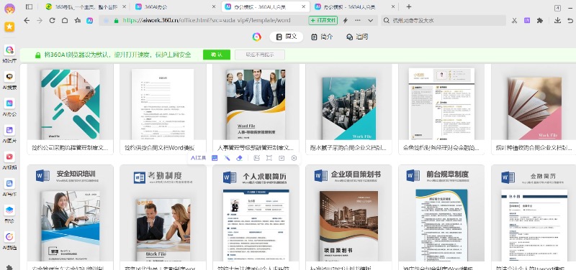Click the edit-note icon in the floating toolbar
The image size is (576, 270).
257,158
